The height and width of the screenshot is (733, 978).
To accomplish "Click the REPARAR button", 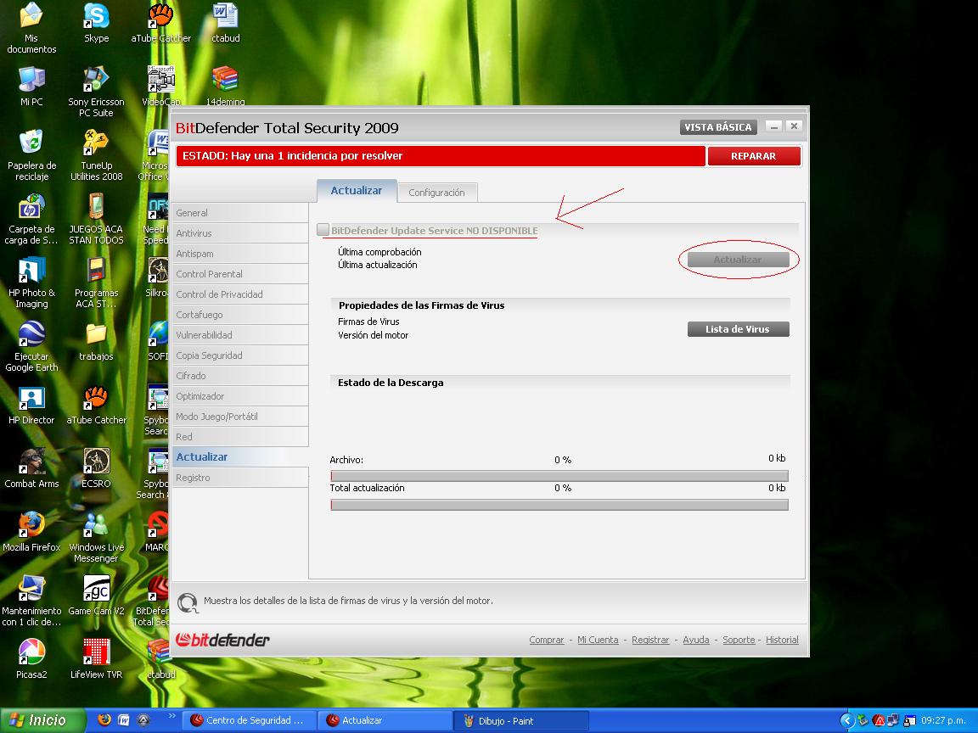I will pyautogui.click(x=754, y=156).
